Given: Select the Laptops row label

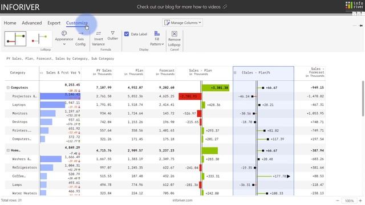Looking at the screenshot, I should (19, 105).
